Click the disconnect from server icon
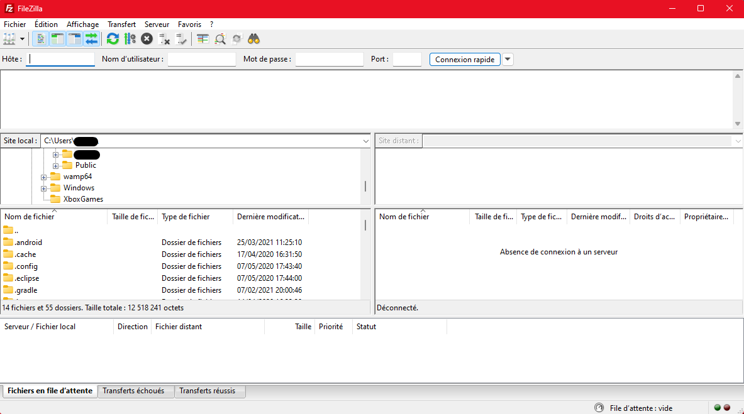Viewport: 744px width, 414px height. click(x=164, y=39)
